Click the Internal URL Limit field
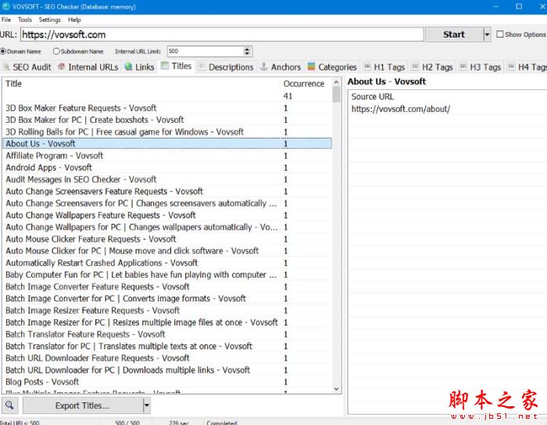The image size is (547, 425). [x=206, y=52]
